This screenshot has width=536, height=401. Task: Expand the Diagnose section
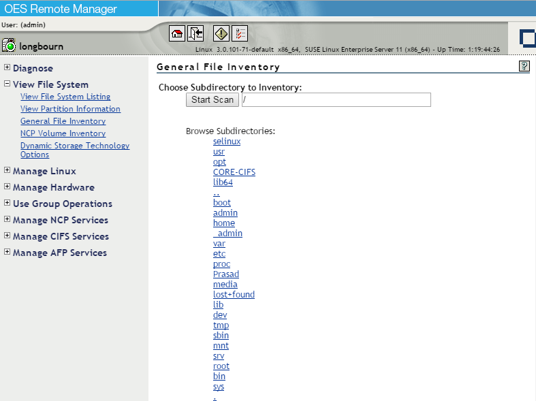tap(7, 67)
